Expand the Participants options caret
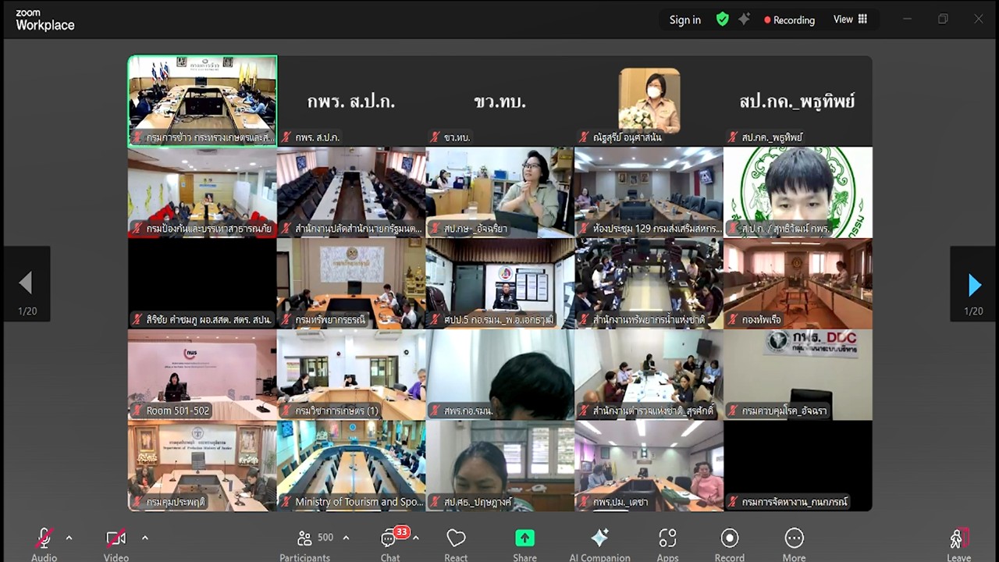This screenshot has width=999, height=562. tap(346, 538)
